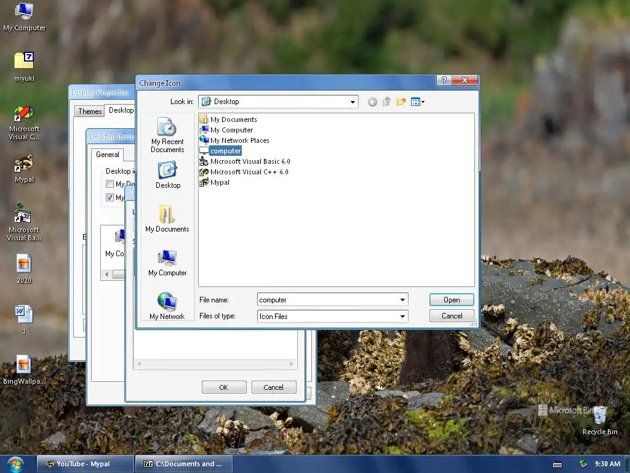Screen dimensions: 630x473
Task: Open the View Menu icon in Change Icon dialog
Action: point(418,102)
